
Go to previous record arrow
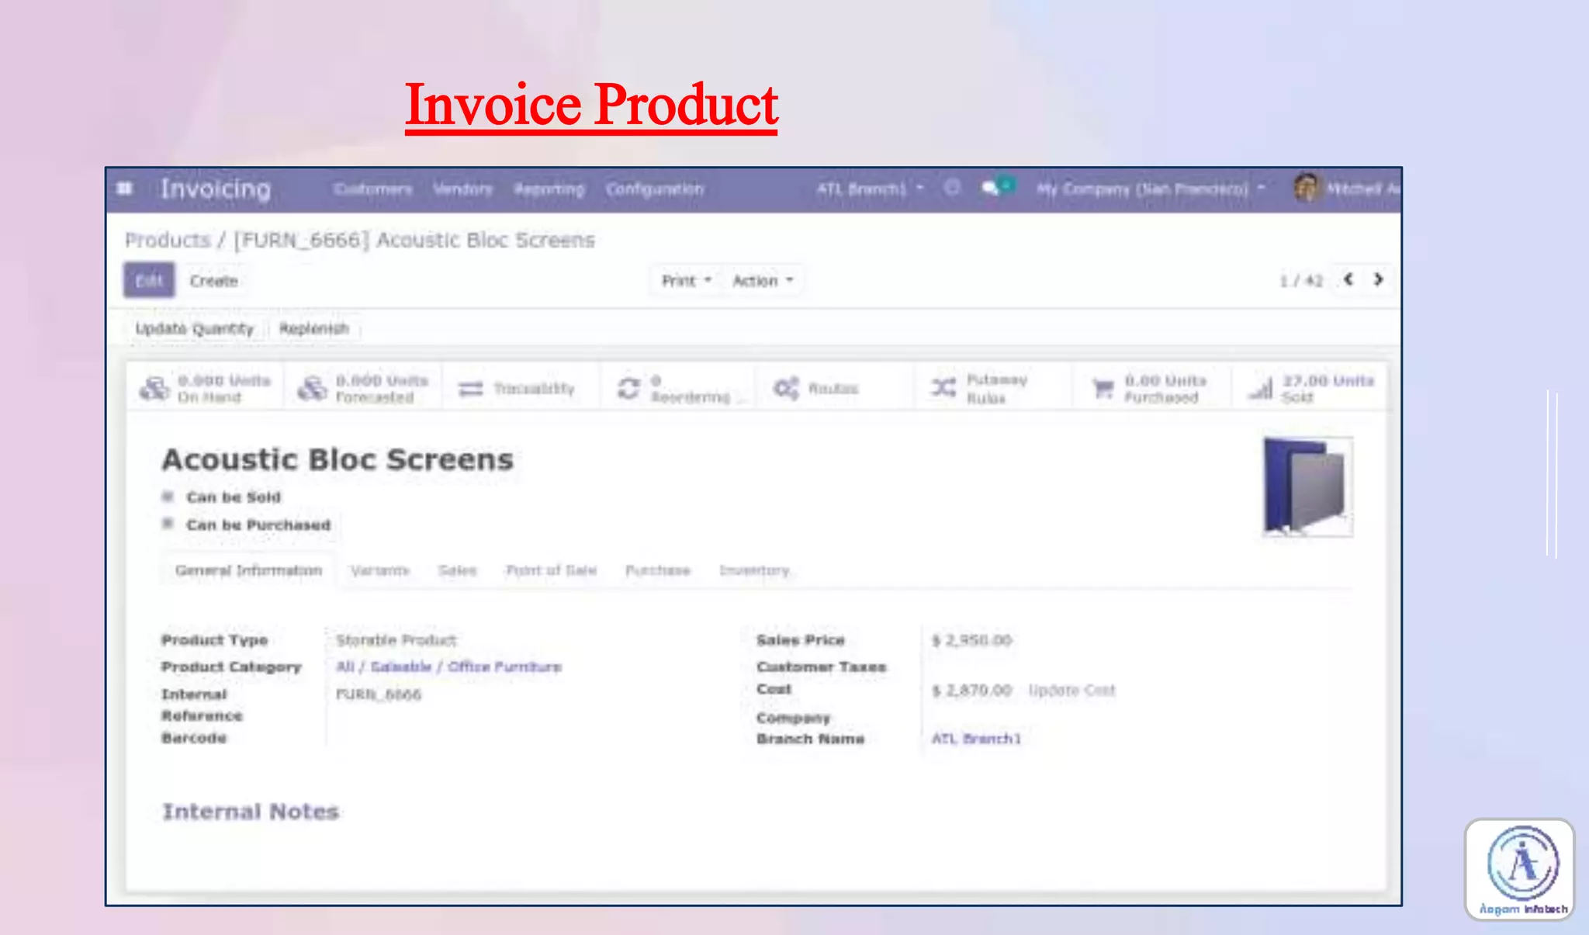(x=1348, y=279)
